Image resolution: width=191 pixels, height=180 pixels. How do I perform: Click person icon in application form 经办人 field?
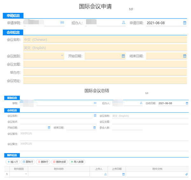tap(124, 22)
